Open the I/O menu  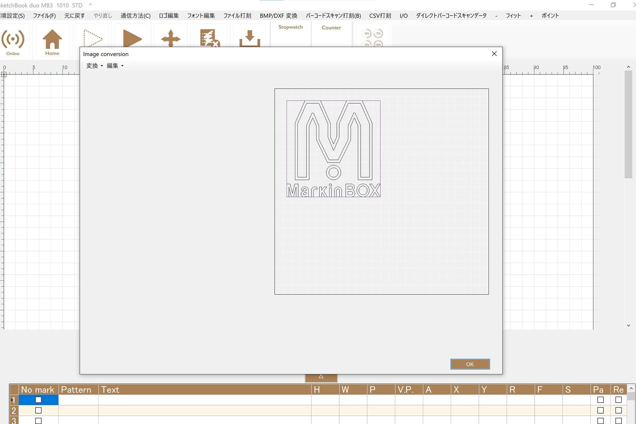click(x=403, y=16)
